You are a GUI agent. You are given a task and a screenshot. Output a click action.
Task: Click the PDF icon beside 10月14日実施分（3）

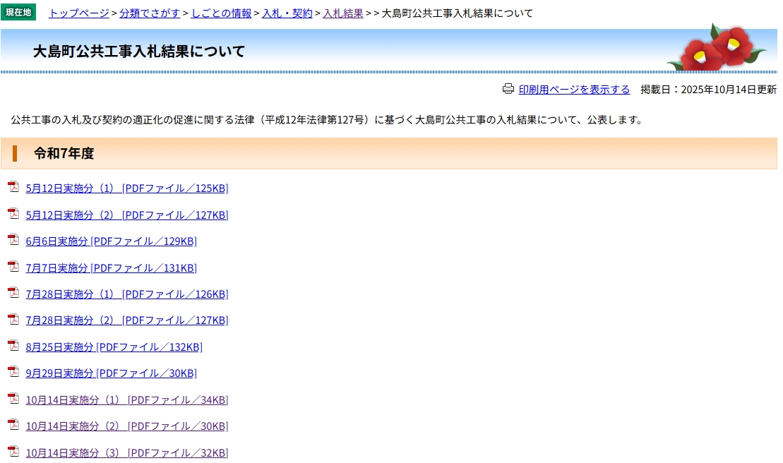(x=13, y=452)
